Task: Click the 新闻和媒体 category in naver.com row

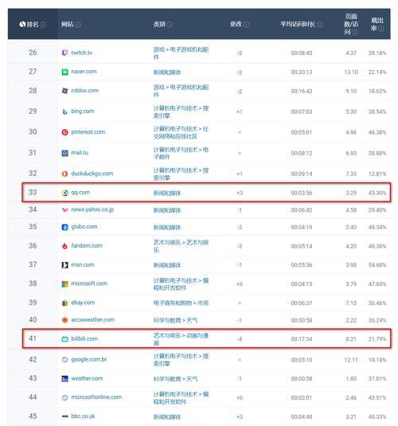Action: tap(167, 72)
